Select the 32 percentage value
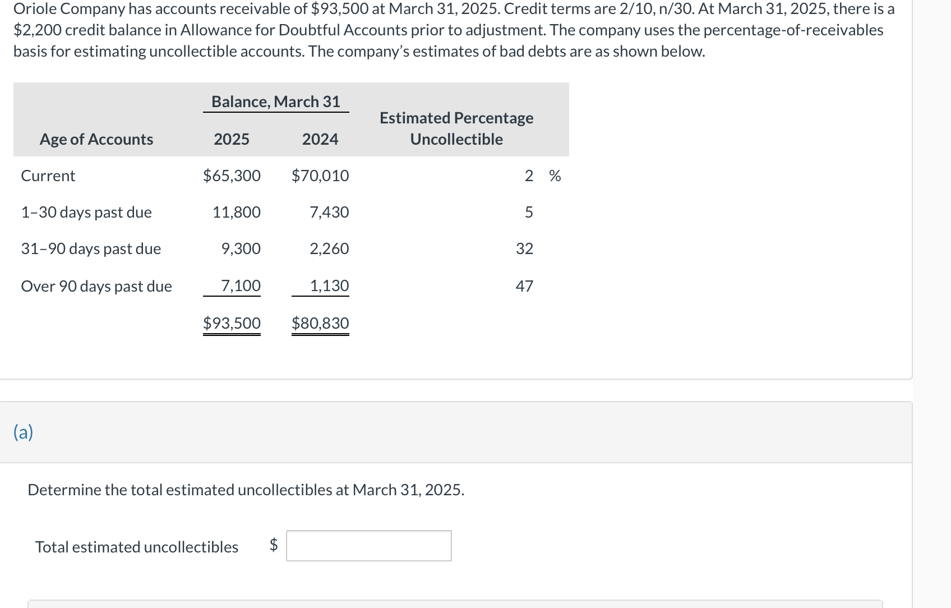 tap(525, 248)
